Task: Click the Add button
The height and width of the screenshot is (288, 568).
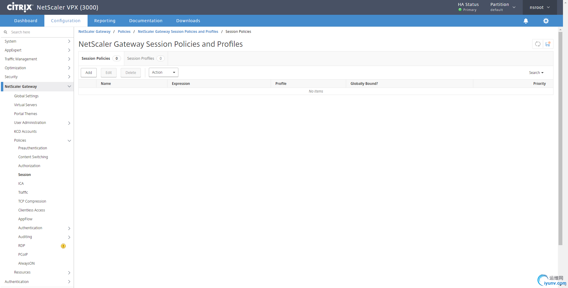Action: pyautogui.click(x=89, y=73)
